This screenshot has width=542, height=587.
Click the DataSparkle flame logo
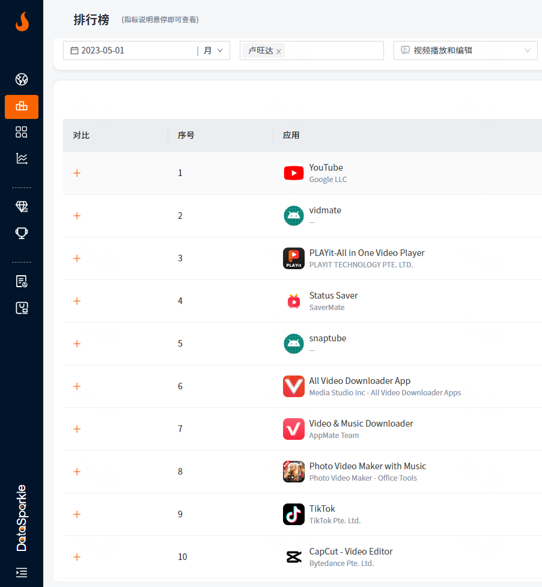point(22,22)
